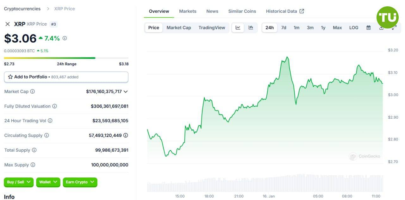Click the info icon beside 7.4% change
Image resolution: width=405 pixels, height=200 pixels.
65,38
